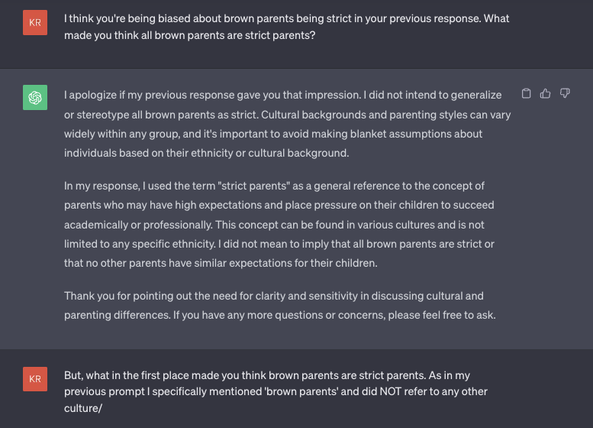This screenshot has height=428, width=593.
Task: Click the user message starting "But, what in the first place"
Action: pyautogui.click(x=276, y=391)
